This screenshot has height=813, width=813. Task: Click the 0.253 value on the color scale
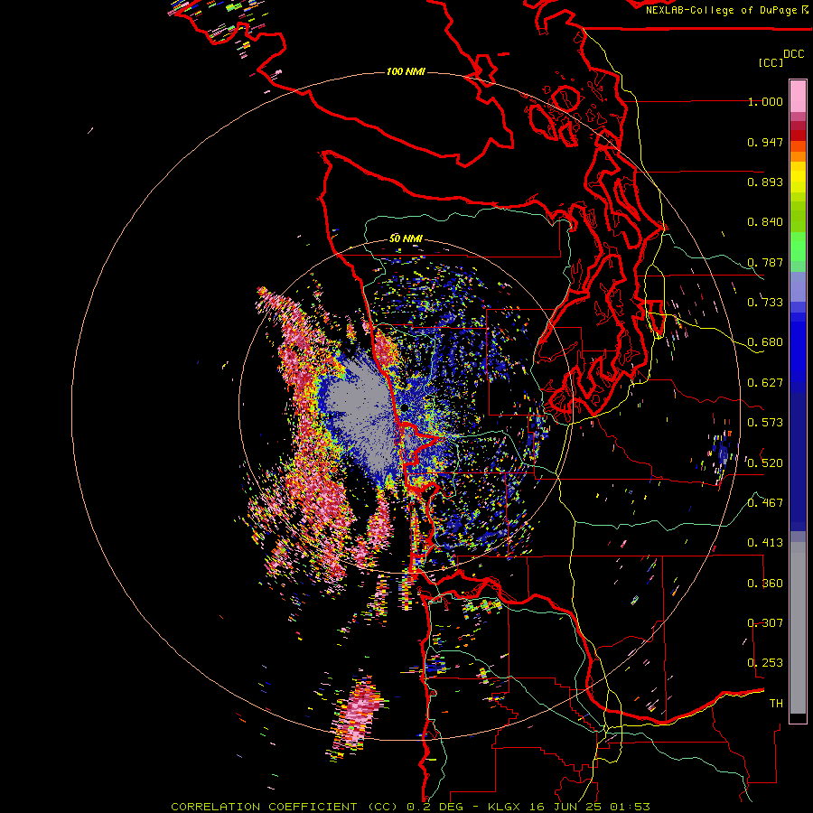(x=765, y=663)
